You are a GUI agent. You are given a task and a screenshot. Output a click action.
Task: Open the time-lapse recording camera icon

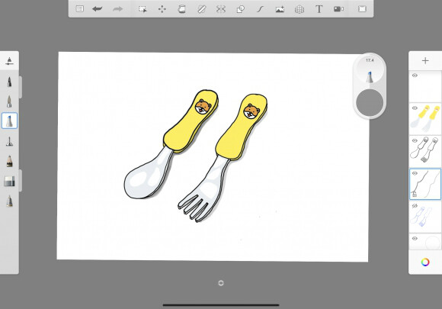click(x=338, y=9)
